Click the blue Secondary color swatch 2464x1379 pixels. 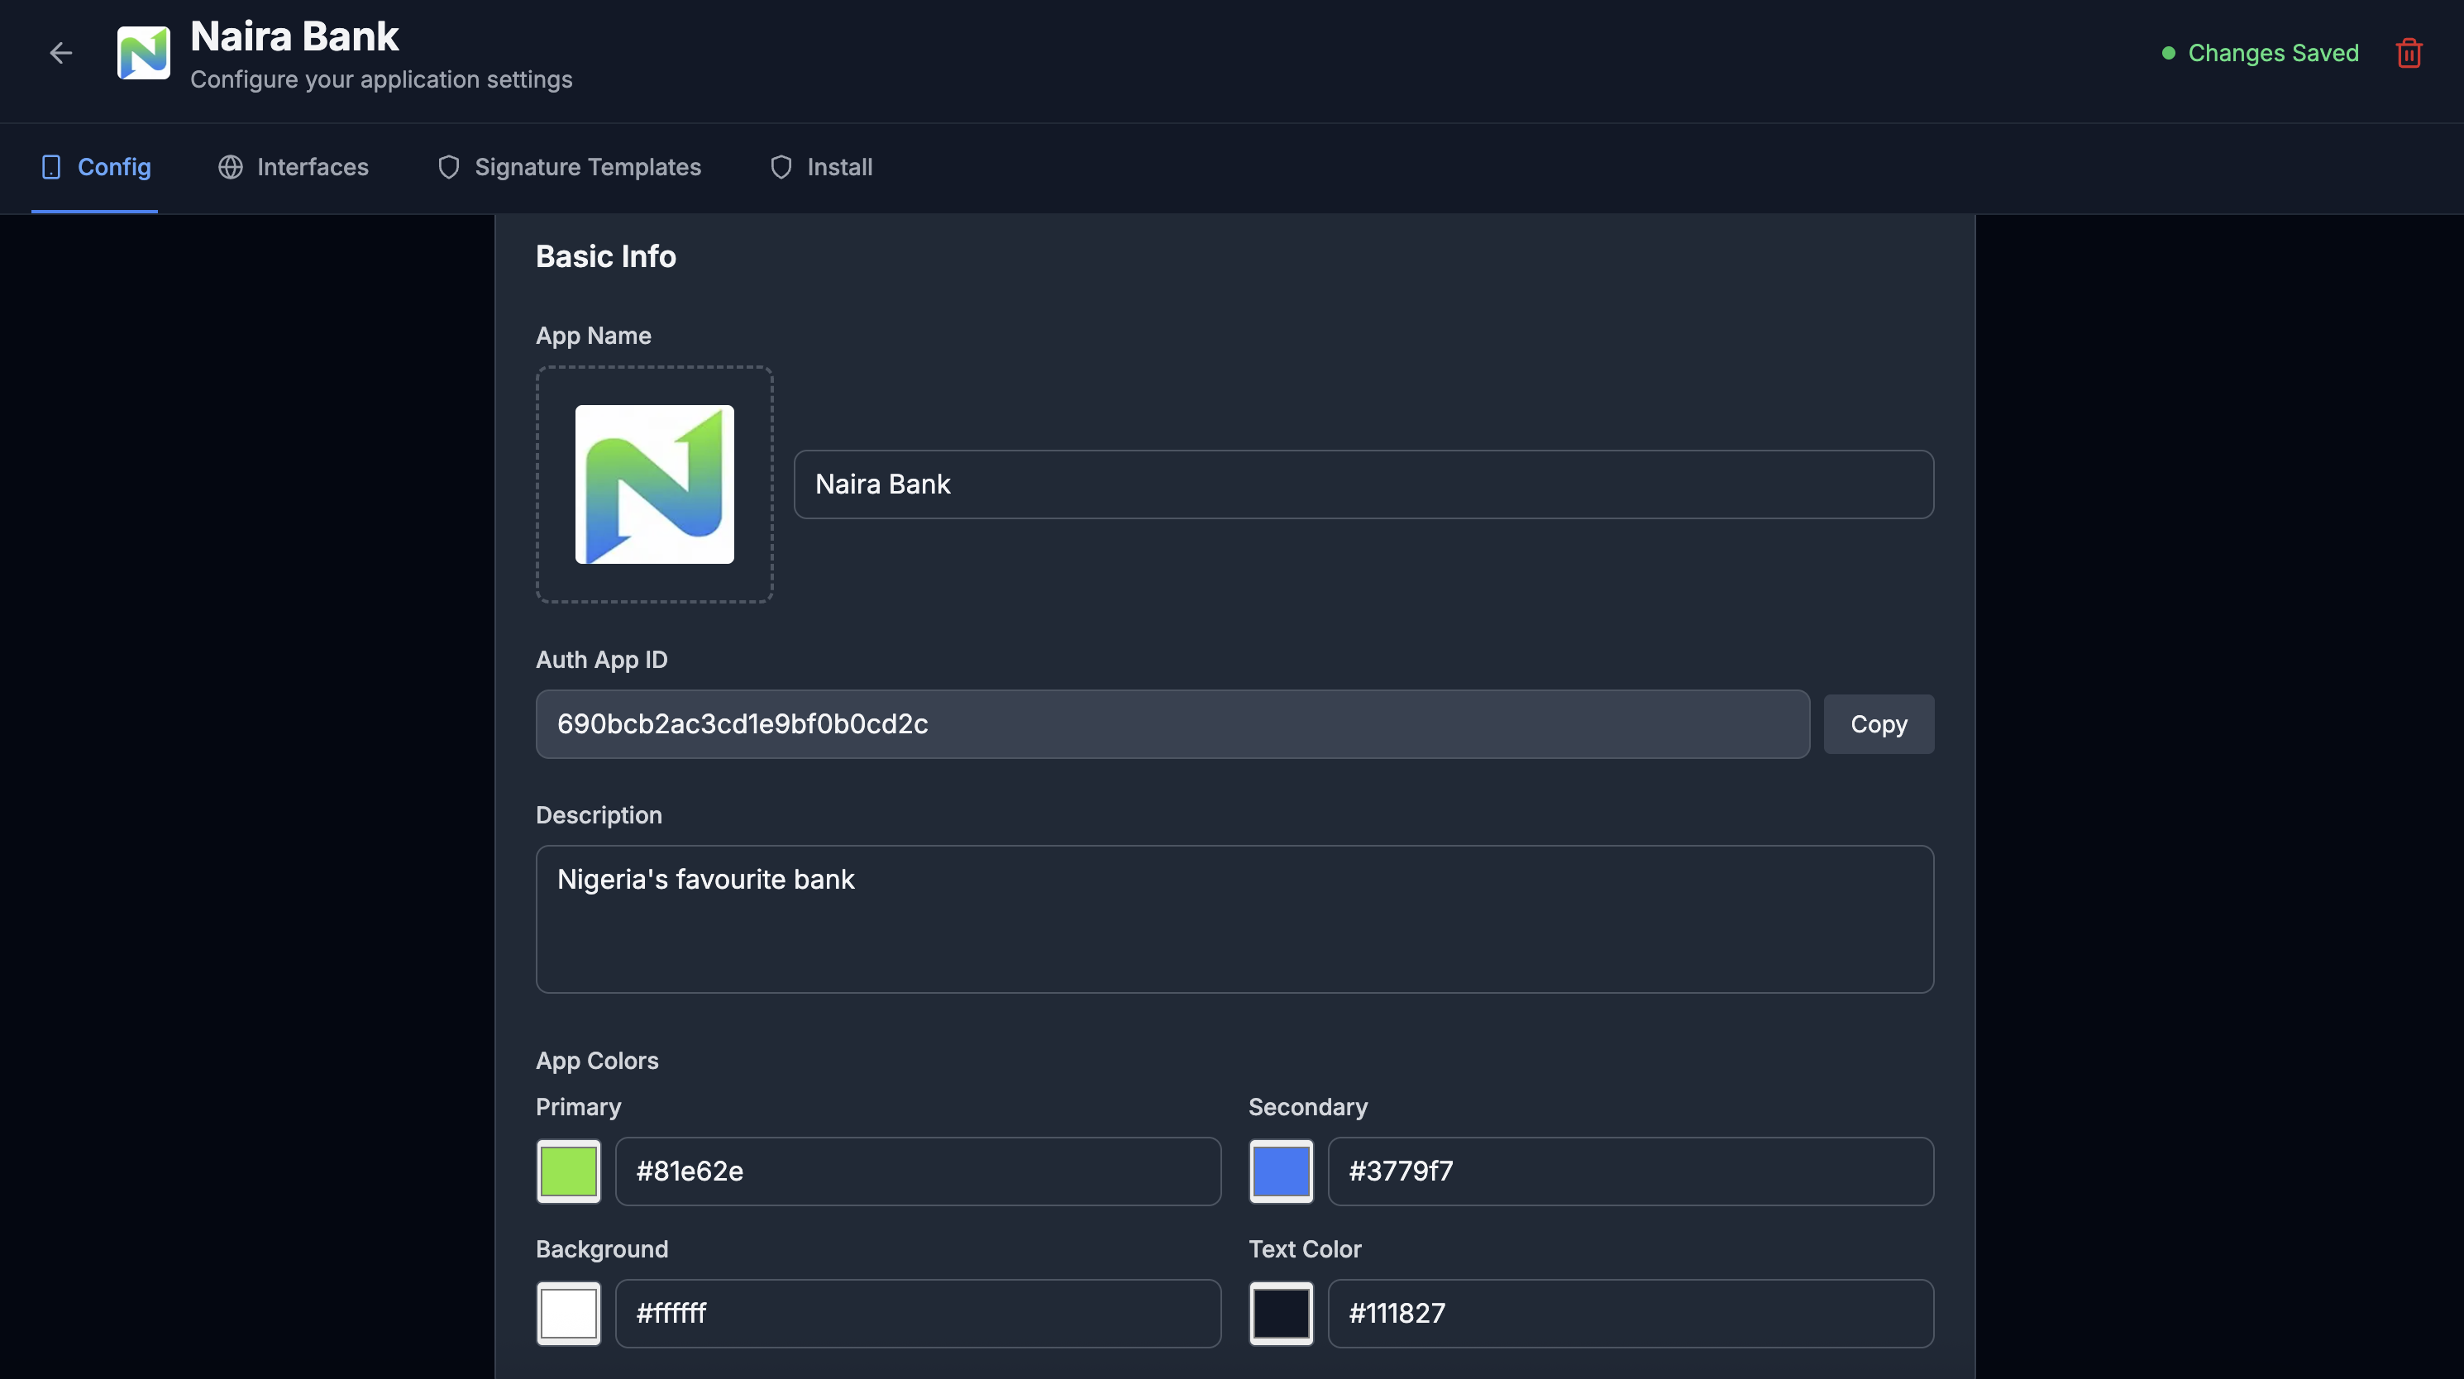click(x=1281, y=1171)
